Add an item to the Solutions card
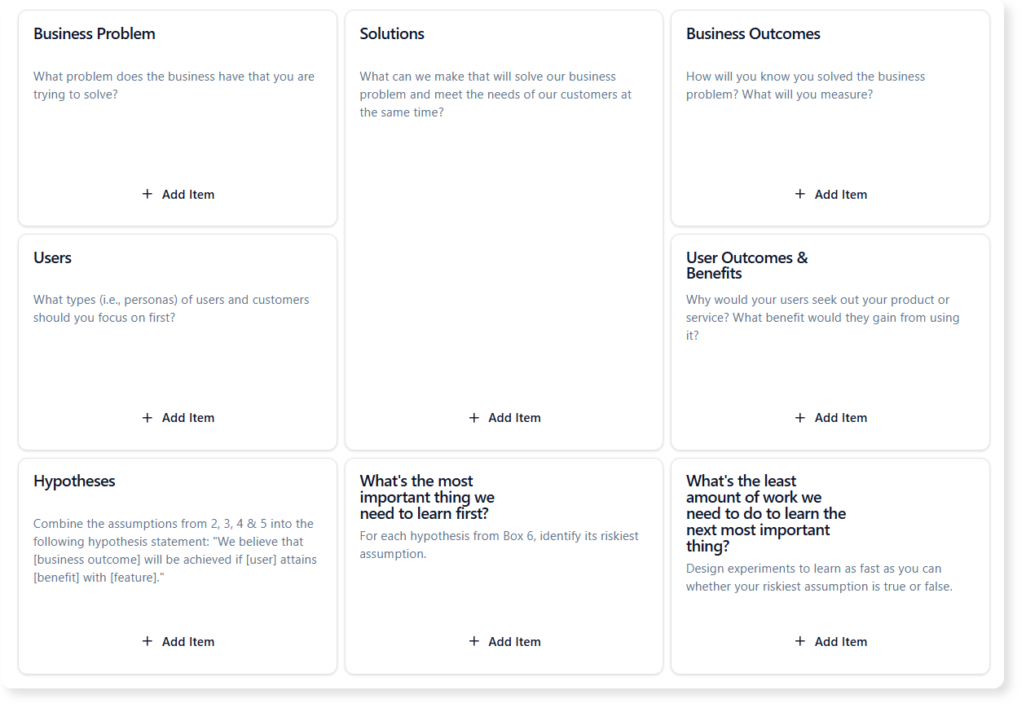1026x712 pixels. [504, 417]
